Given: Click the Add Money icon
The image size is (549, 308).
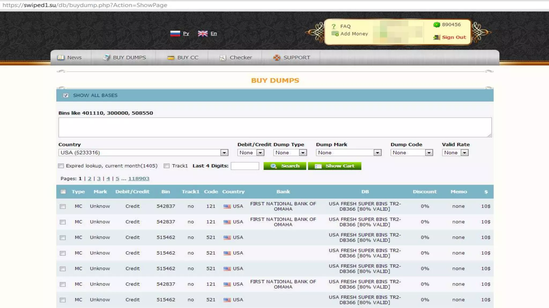Looking at the screenshot, I should click(x=335, y=34).
